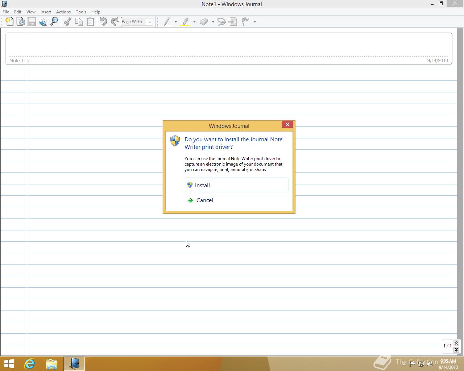The image size is (464, 371).
Task: Open the Help menu
Action: [x=96, y=12]
